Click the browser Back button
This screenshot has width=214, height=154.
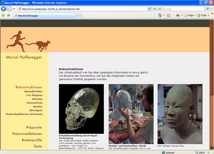pyautogui.click(x=4, y=9)
